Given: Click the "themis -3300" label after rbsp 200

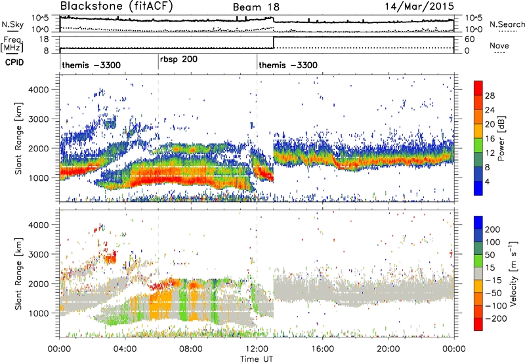Looking at the screenshot, I should click(288, 65).
